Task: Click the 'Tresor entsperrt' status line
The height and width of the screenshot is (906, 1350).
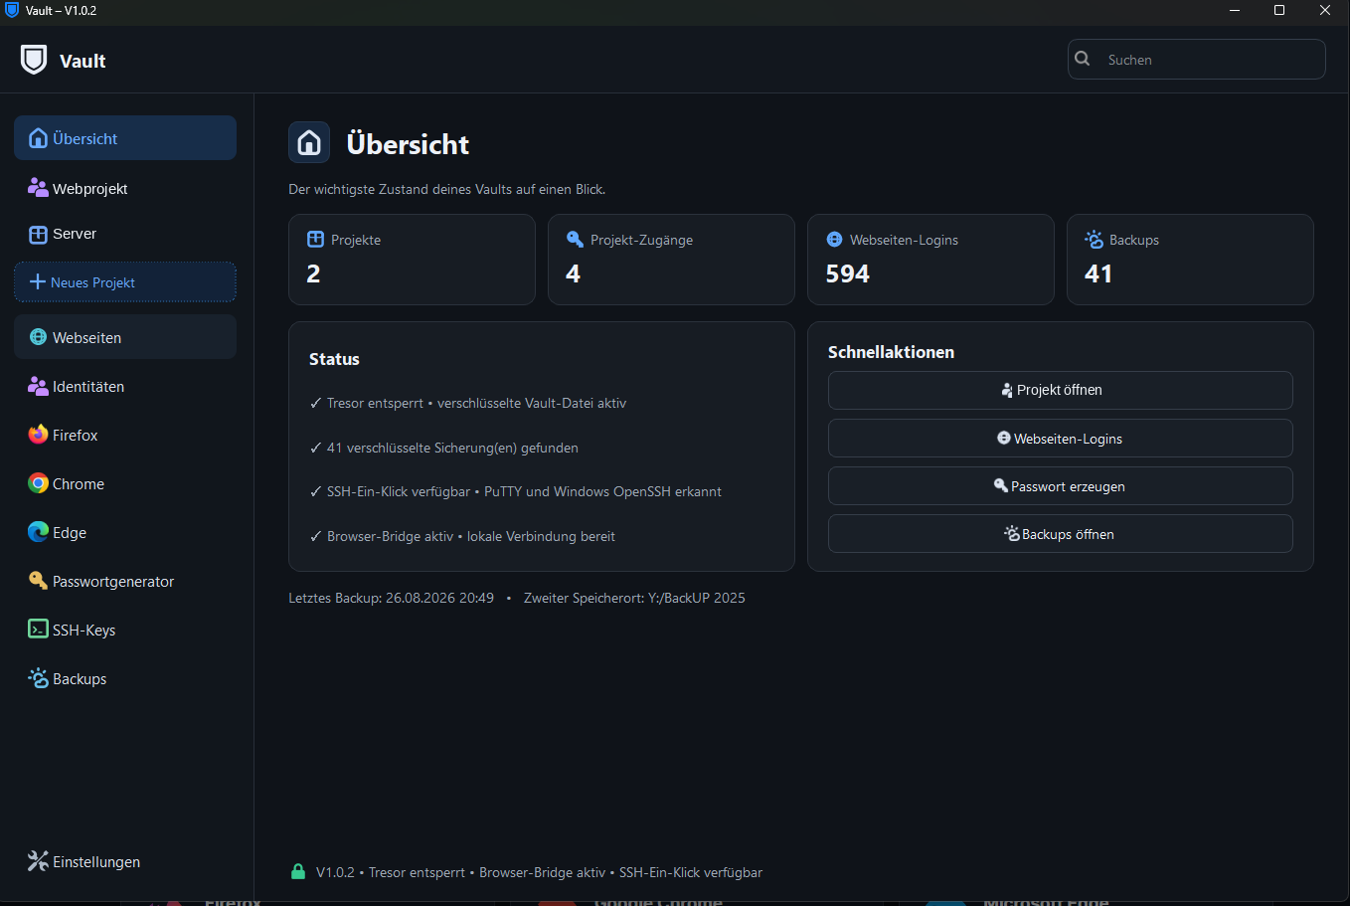Action: click(x=468, y=403)
